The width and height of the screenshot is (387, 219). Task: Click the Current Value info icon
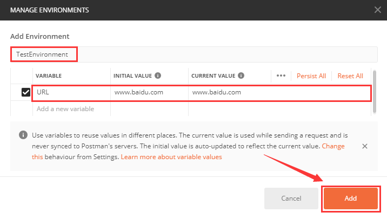click(x=241, y=76)
